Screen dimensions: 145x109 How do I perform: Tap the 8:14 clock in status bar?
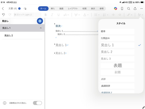tap(3, 2)
